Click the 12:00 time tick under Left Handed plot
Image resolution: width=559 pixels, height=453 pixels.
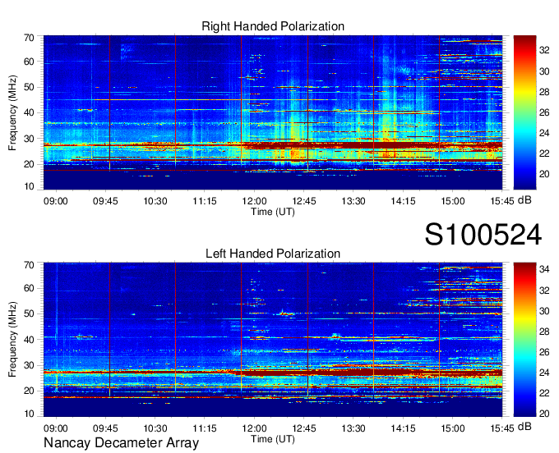coord(254,428)
